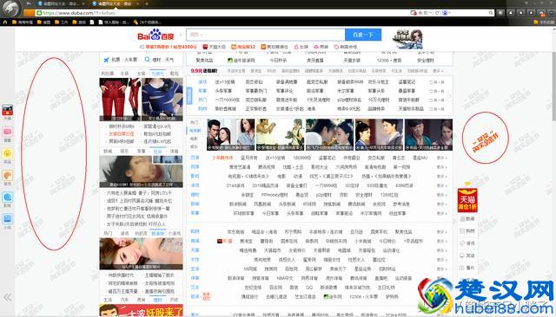This screenshot has width=556, height=317.
Task: Expand 更多 in the 军事 row
Action: pyautogui.click(x=442, y=213)
